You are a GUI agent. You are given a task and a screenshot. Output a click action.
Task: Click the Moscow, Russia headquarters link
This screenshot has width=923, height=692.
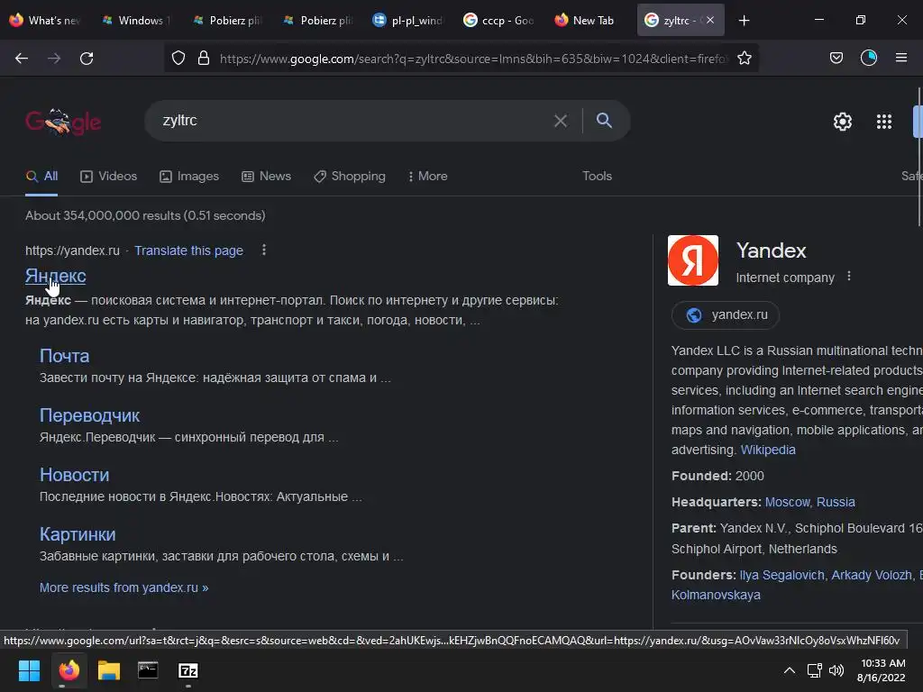(x=809, y=502)
